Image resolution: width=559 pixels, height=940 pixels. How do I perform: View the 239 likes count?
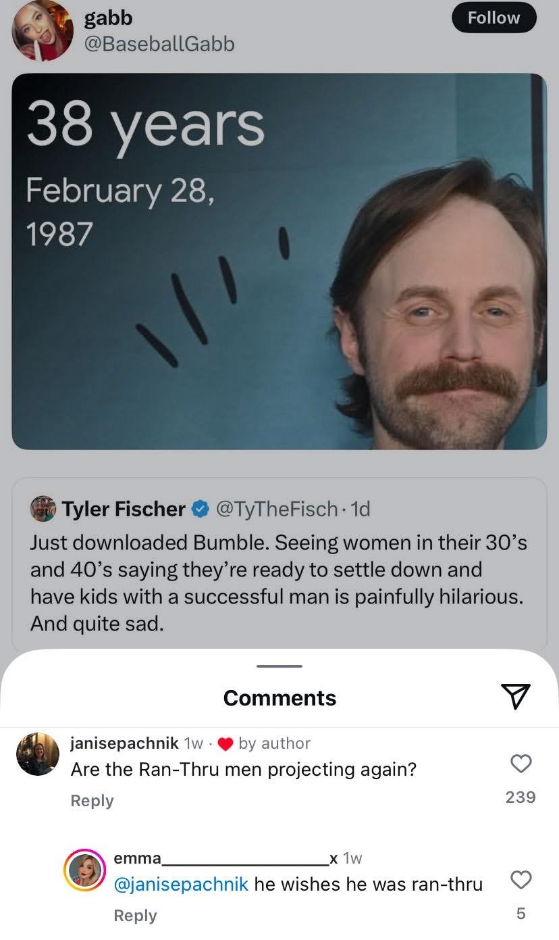(x=521, y=797)
